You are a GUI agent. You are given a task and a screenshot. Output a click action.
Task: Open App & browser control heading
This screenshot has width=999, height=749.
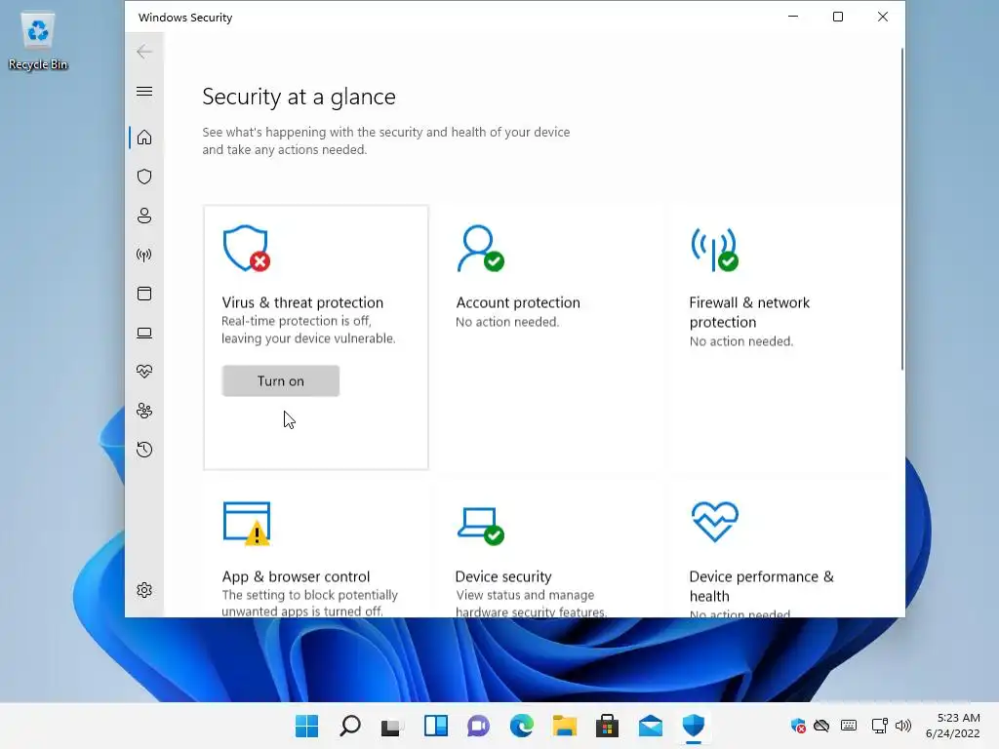click(x=296, y=576)
